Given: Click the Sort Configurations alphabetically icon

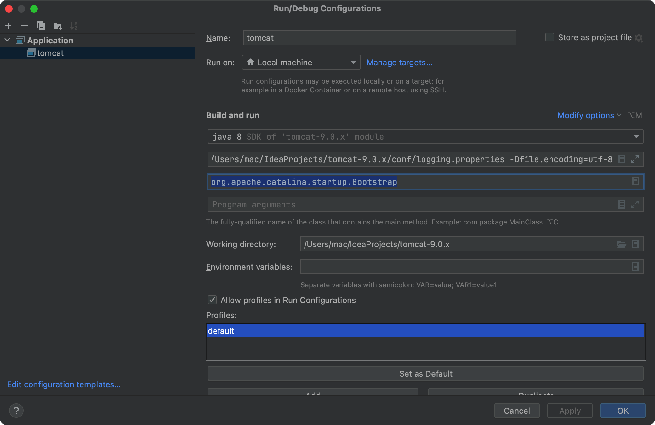Looking at the screenshot, I should click(x=74, y=26).
